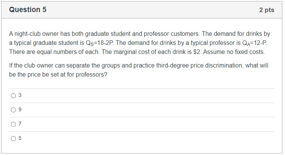Click the sentence "Assume no fixed costs."
This screenshot has width=285, height=155.
coord(234,52)
